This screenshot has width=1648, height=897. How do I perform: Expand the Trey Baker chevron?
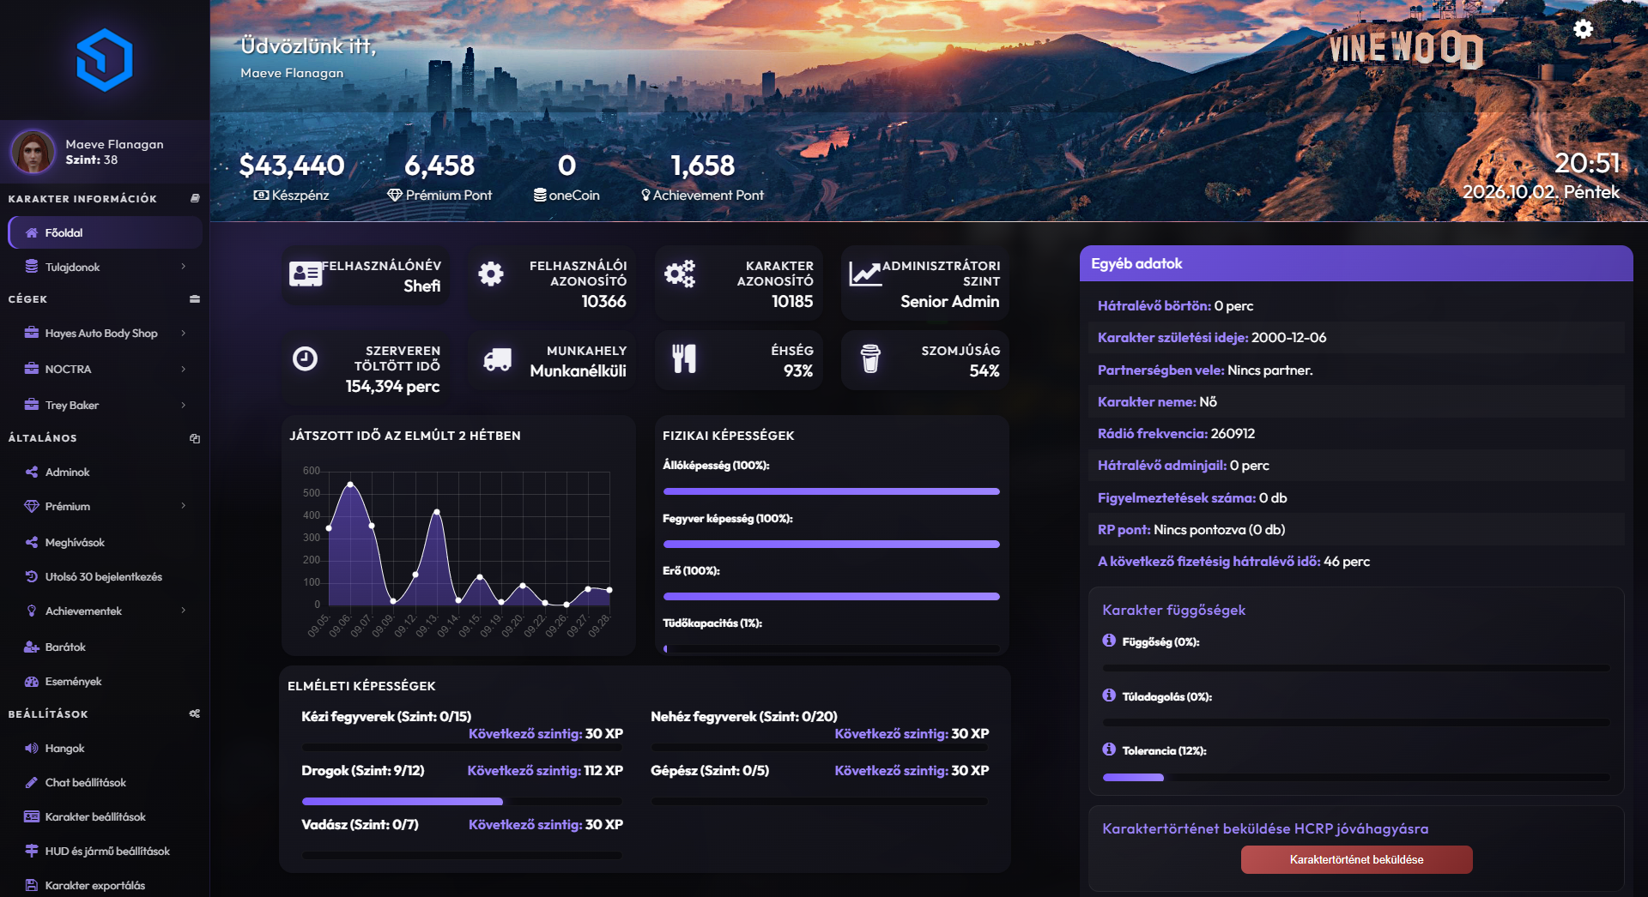tap(184, 405)
